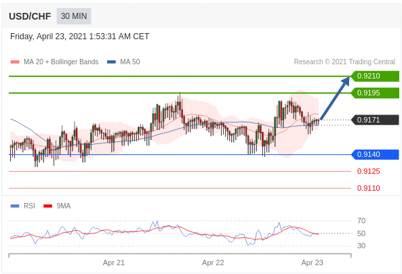Viewport: 402px width, 274px height.
Task: Click the blue MA 50 legend swatch
Action: tap(112, 62)
